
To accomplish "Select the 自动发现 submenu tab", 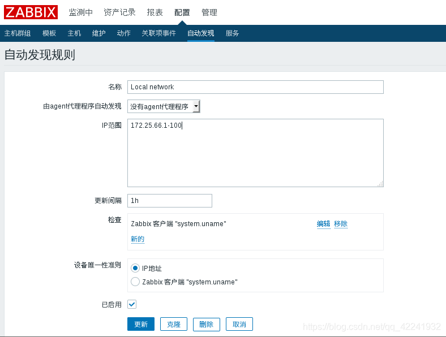I will pyautogui.click(x=201, y=33).
